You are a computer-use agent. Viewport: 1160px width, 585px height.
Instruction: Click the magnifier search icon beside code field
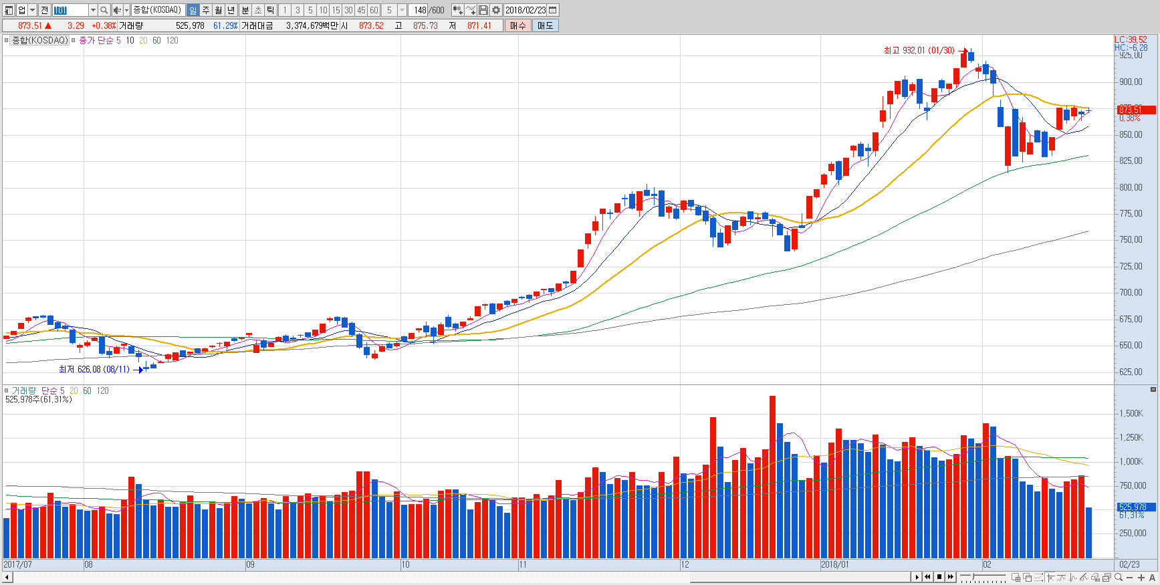pyautogui.click(x=104, y=10)
